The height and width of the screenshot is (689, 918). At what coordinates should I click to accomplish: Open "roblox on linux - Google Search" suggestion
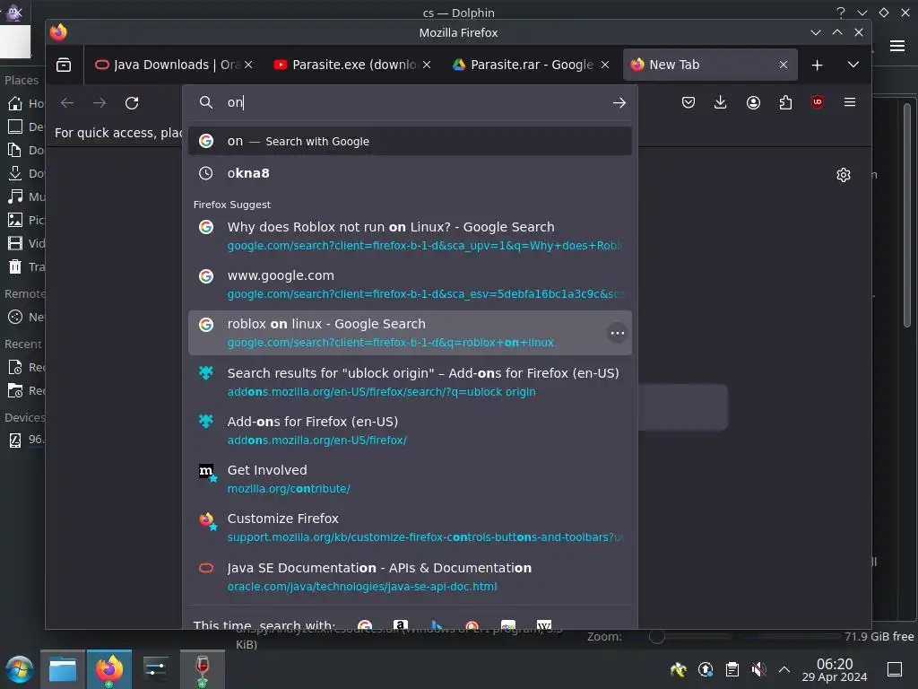pos(410,333)
